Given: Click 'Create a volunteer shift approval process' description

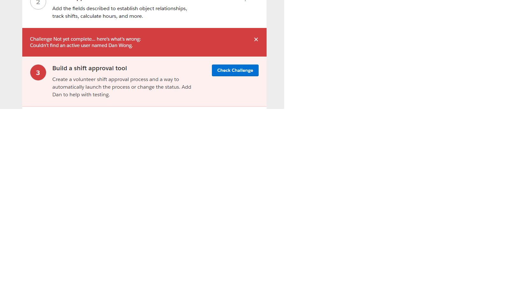Looking at the screenshot, I should coord(122,87).
